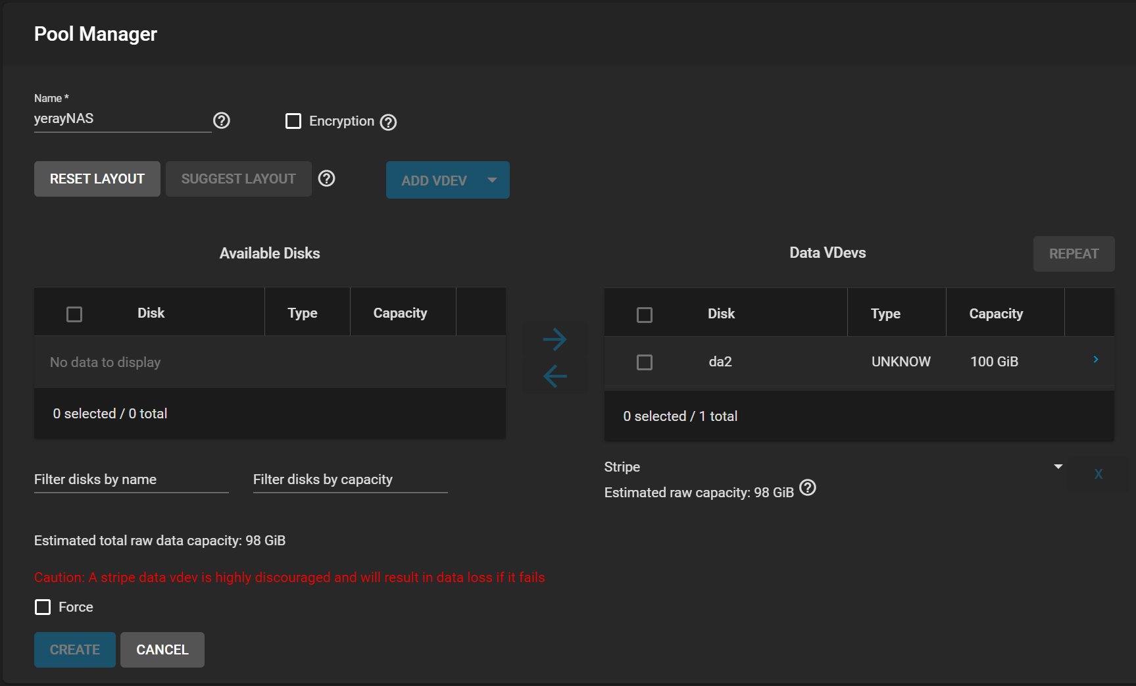
Task: Cancel the pool creation
Action: (162, 650)
